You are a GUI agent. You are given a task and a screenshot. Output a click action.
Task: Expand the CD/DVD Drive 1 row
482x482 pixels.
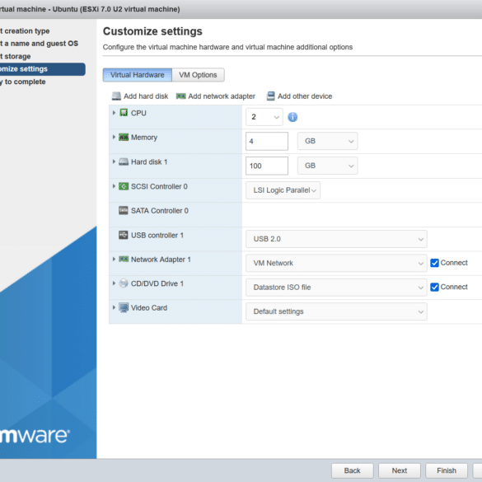114,283
